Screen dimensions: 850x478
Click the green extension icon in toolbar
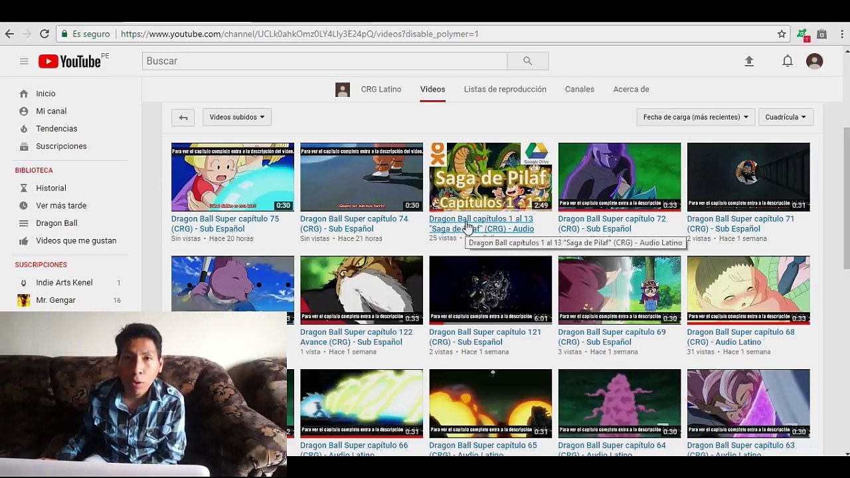802,35
